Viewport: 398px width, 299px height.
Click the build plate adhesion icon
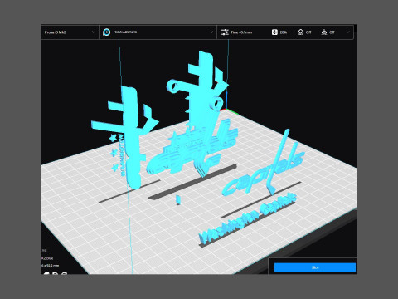pos(324,32)
